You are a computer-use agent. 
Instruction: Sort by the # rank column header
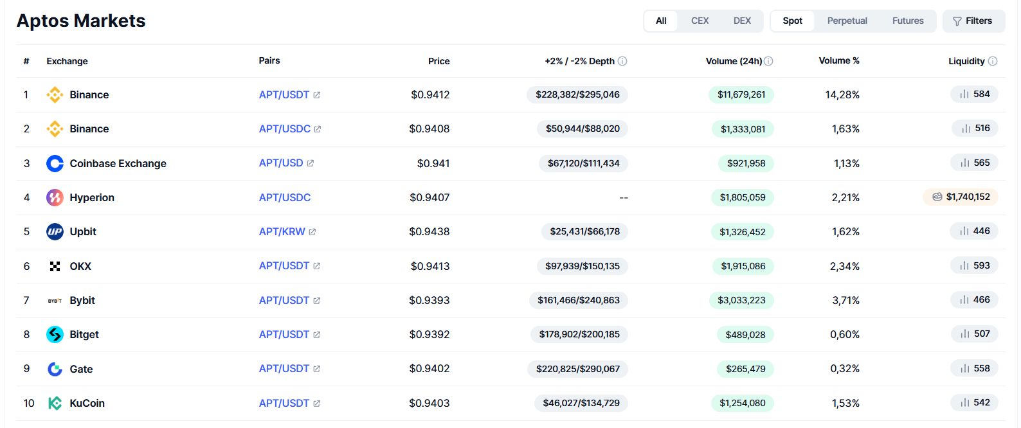point(26,61)
